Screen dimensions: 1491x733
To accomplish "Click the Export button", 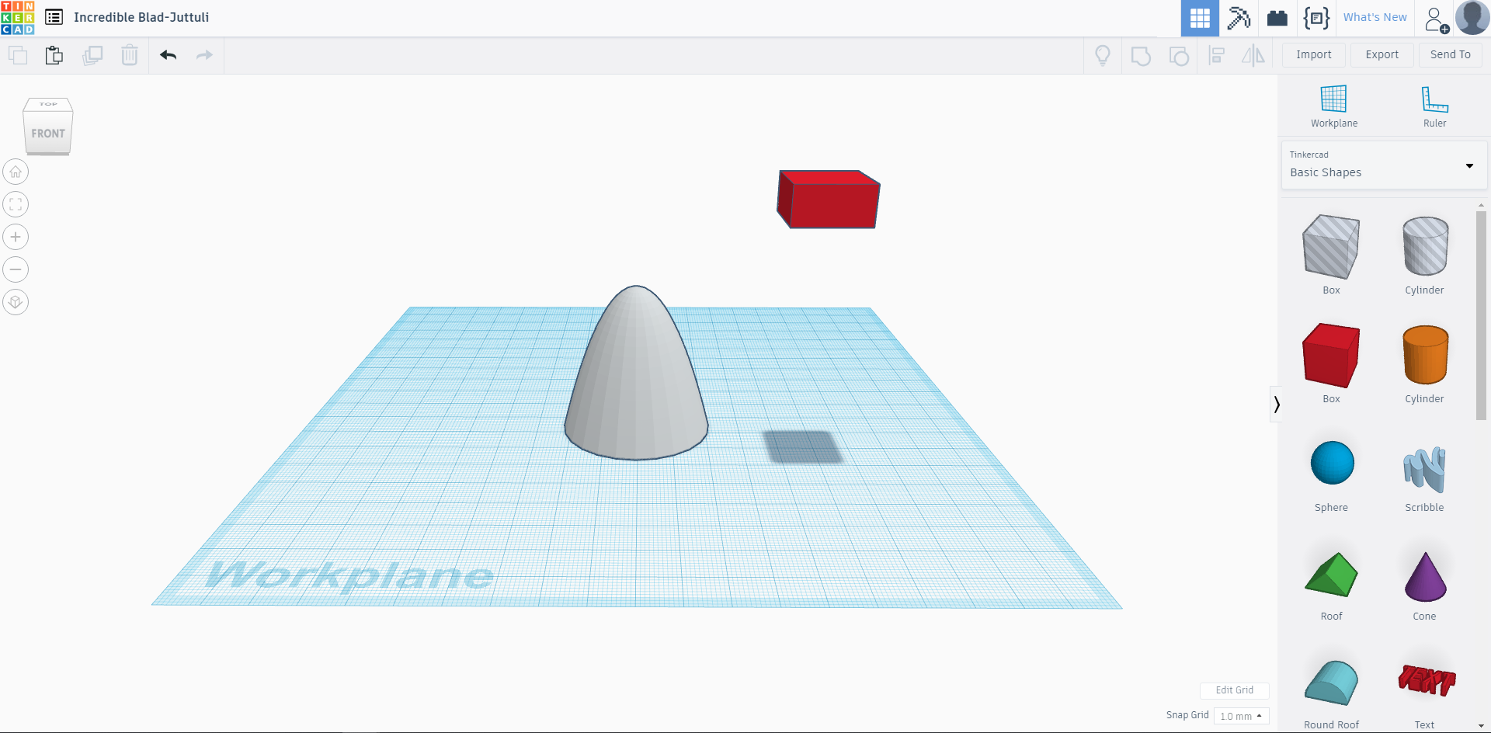I will coord(1382,54).
